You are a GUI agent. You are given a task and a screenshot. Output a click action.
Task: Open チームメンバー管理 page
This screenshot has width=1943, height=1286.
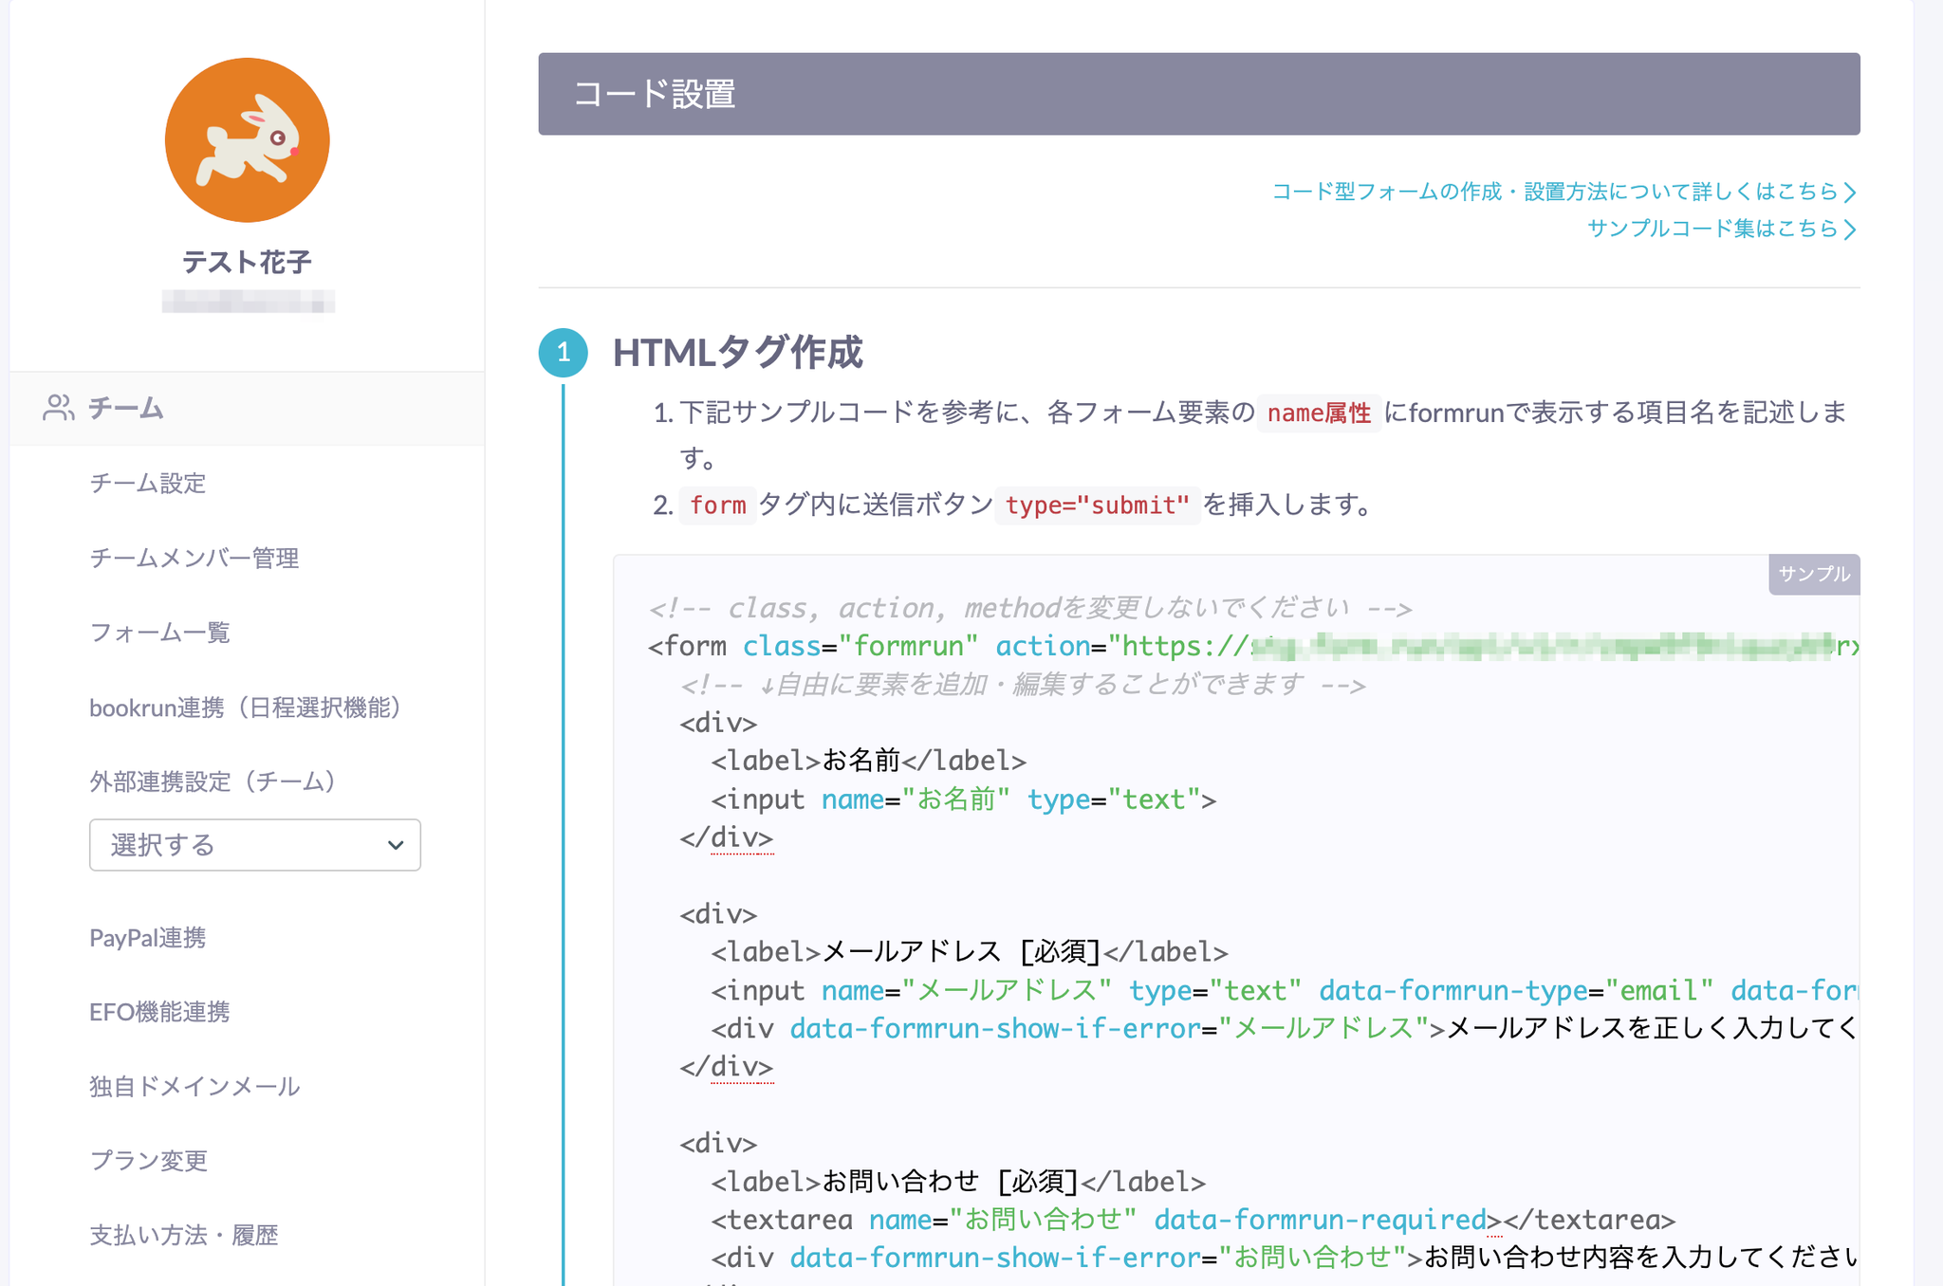(194, 558)
